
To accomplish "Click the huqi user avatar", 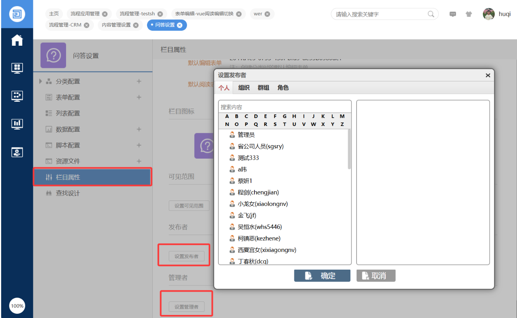I will pyautogui.click(x=489, y=14).
